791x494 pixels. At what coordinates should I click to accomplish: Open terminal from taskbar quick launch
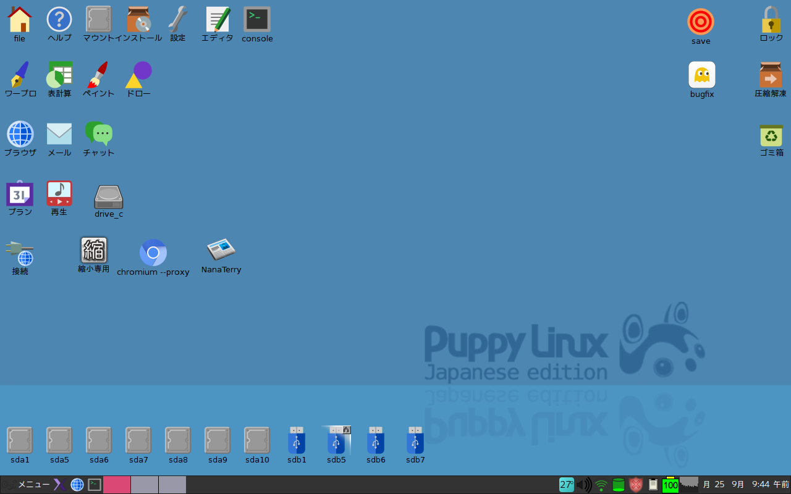tap(94, 484)
